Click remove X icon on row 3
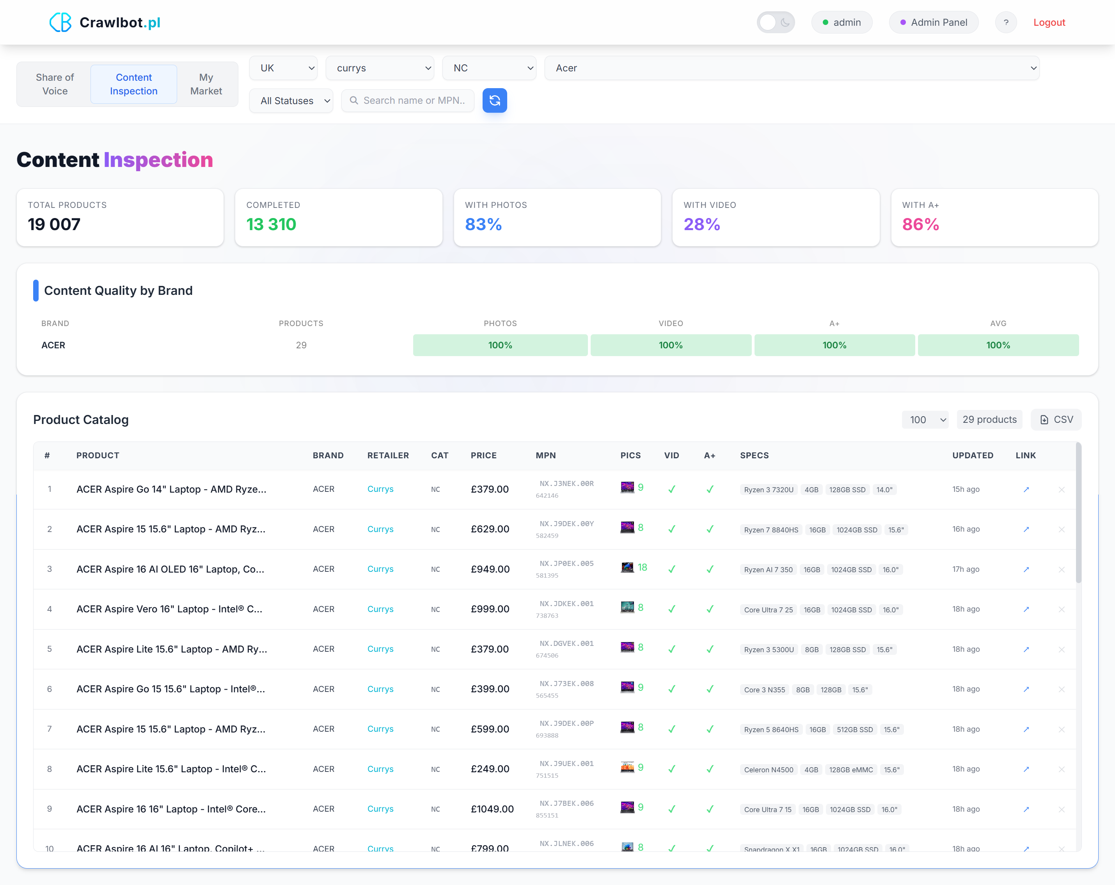This screenshot has width=1115, height=885. [1061, 569]
